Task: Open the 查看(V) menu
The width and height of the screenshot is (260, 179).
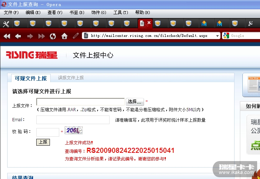Action: (x=55, y=13)
